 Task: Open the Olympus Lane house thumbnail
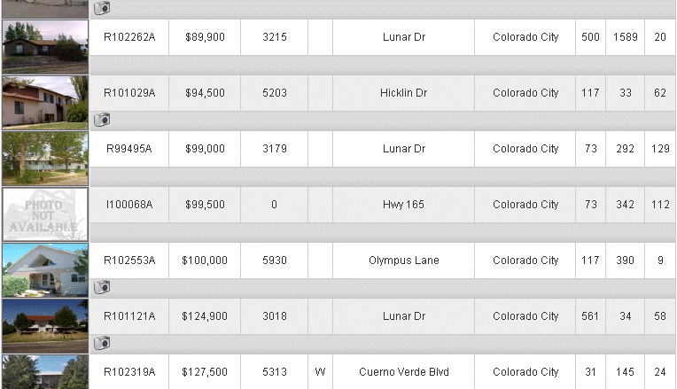[45, 270]
